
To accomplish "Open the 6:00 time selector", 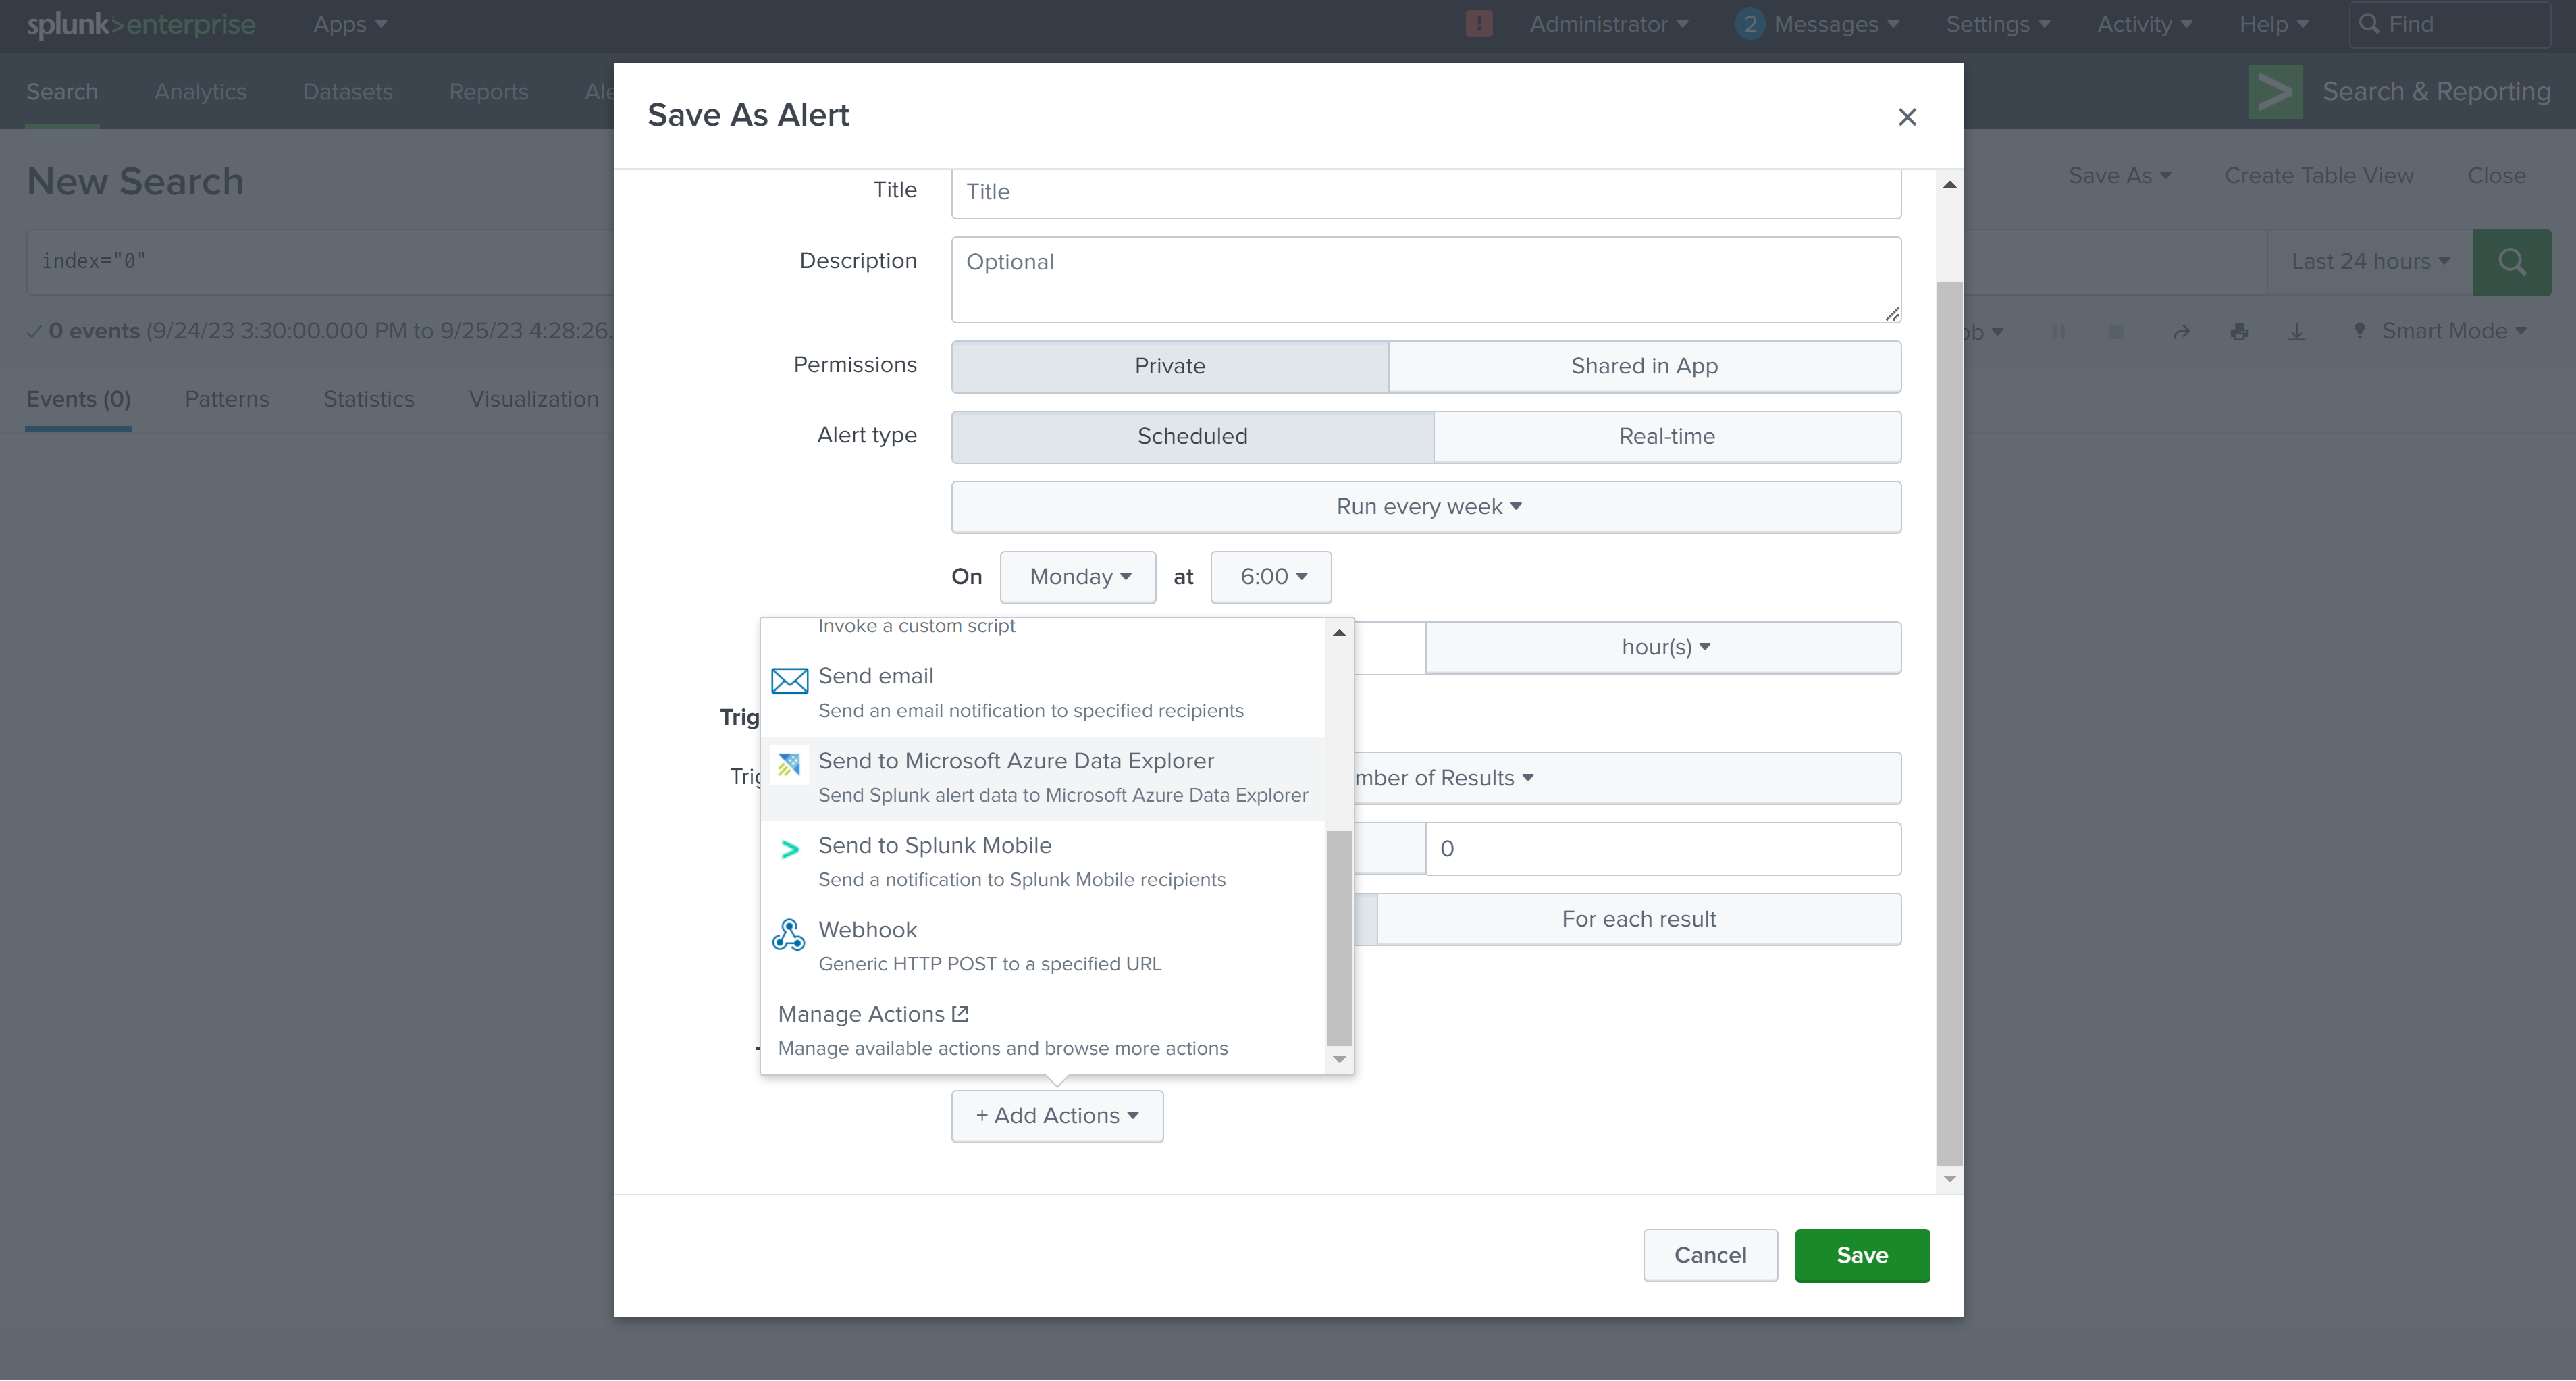I will click(x=1270, y=577).
